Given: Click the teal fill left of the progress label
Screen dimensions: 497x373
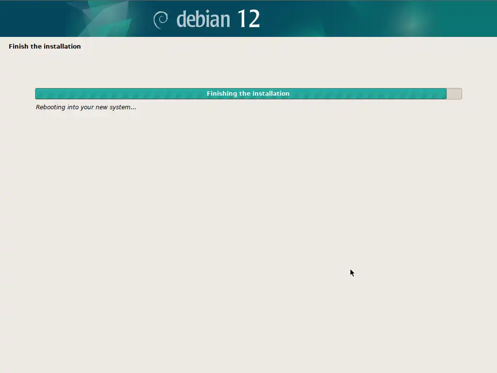Looking at the screenshot, I should (x=121, y=94).
